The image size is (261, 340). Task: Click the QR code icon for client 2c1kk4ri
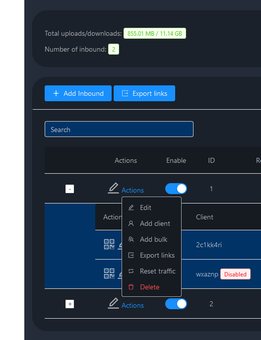[x=109, y=244]
